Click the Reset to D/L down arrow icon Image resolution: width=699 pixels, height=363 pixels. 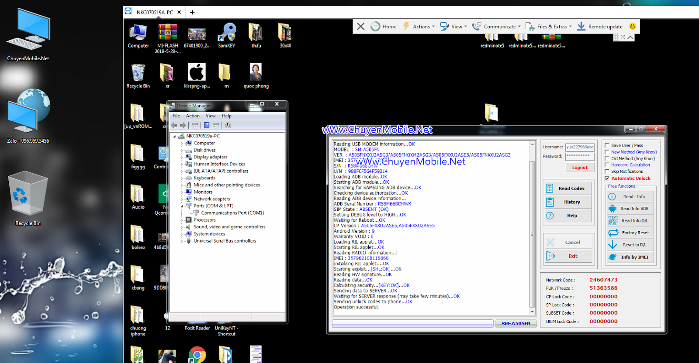click(x=612, y=245)
